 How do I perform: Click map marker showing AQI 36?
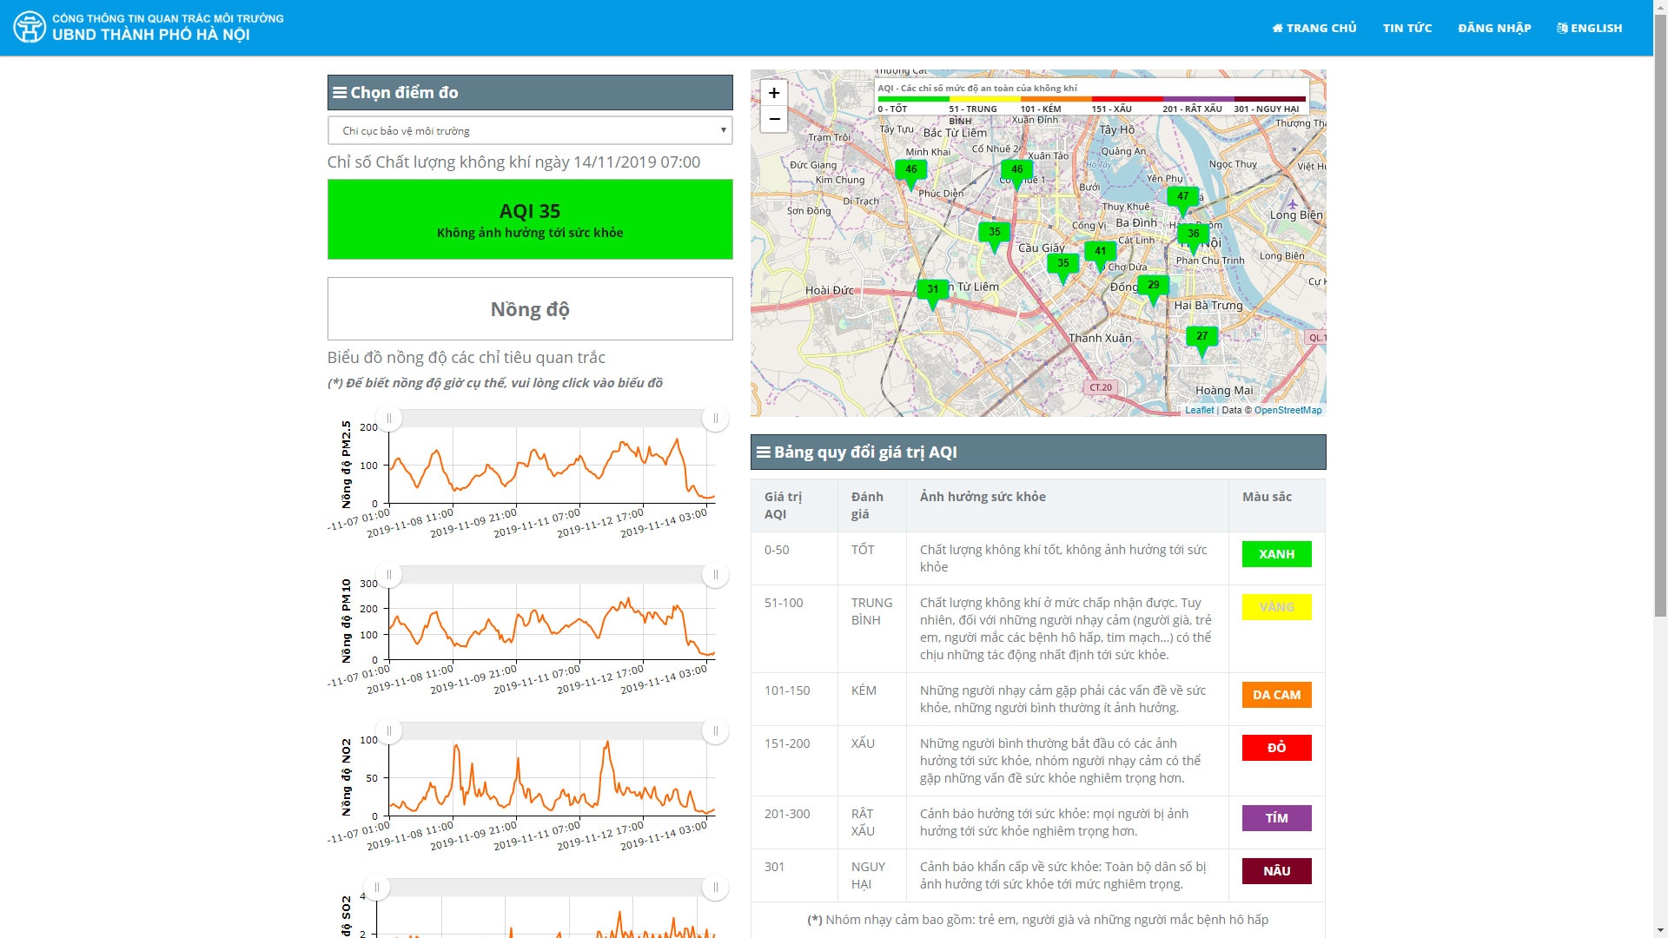click(x=1193, y=235)
